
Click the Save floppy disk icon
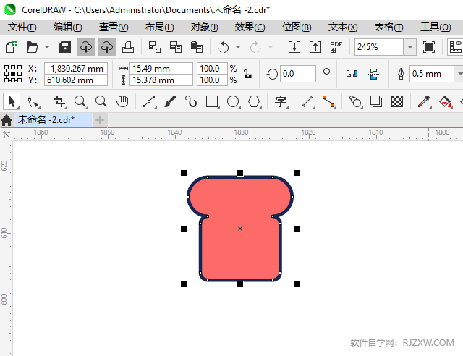point(64,47)
